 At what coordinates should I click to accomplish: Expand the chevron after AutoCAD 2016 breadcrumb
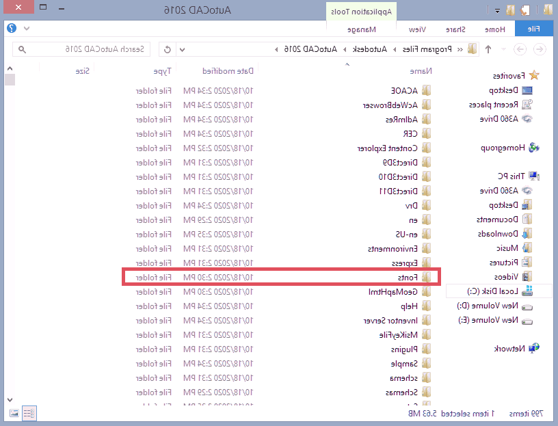pyautogui.click(x=276, y=49)
